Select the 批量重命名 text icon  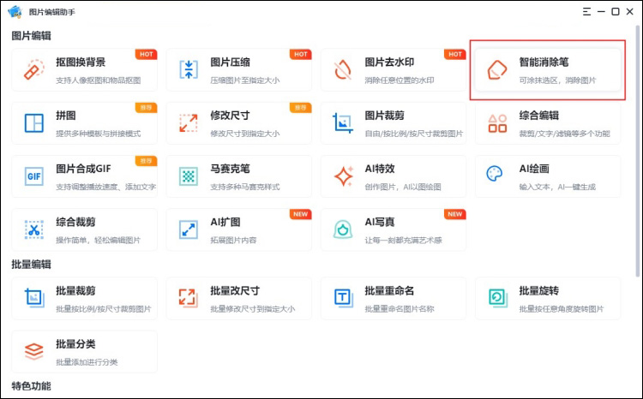click(343, 298)
